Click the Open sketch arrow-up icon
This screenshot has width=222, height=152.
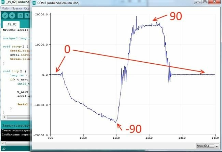coord(27,15)
